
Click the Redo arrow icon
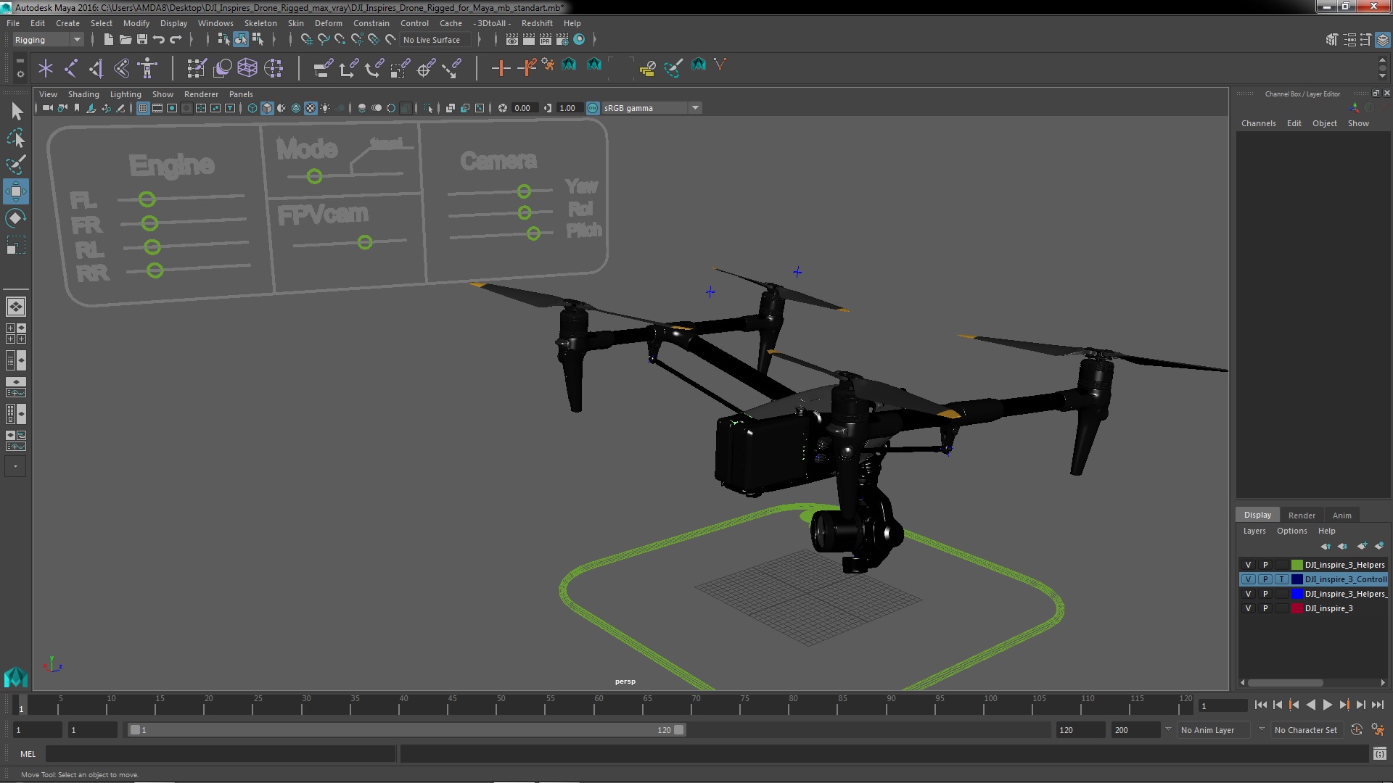(175, 40)
